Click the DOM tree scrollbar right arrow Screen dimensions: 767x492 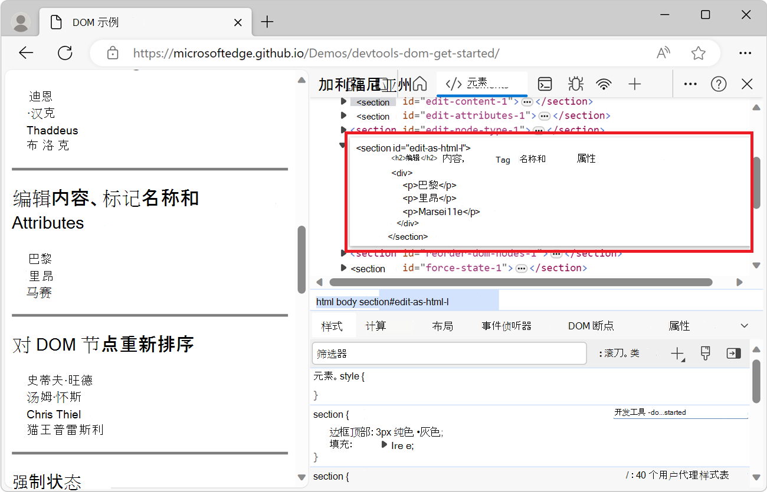pos(739,283)
